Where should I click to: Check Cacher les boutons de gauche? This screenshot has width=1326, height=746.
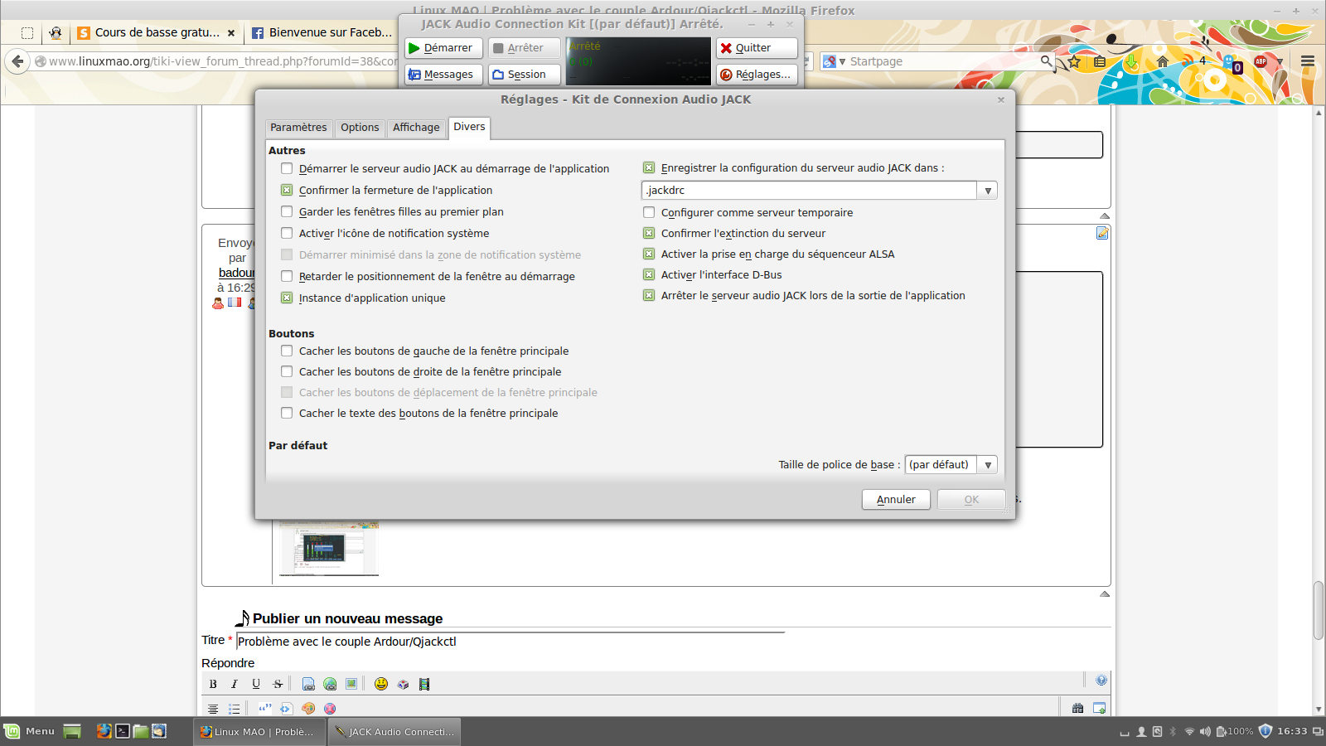click(x=287, y=351)
